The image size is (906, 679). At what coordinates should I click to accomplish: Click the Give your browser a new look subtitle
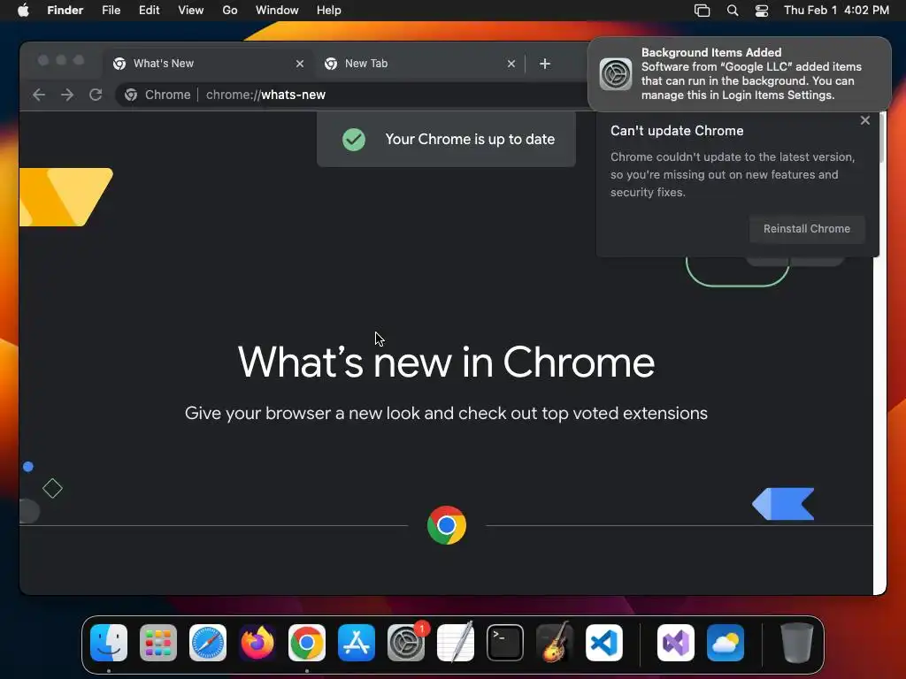[446, 414]
